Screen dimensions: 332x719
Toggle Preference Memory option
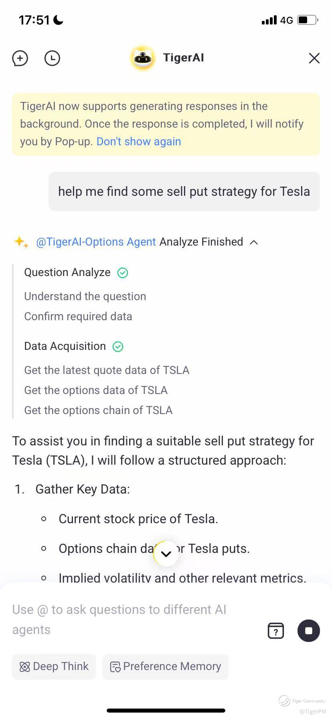pyautogui.click(x=165, y=666)
